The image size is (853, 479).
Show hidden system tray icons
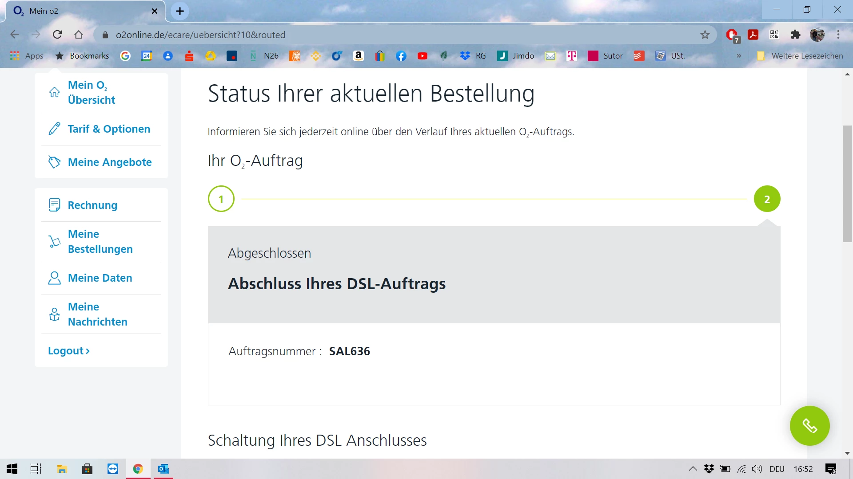pos(693,469)
